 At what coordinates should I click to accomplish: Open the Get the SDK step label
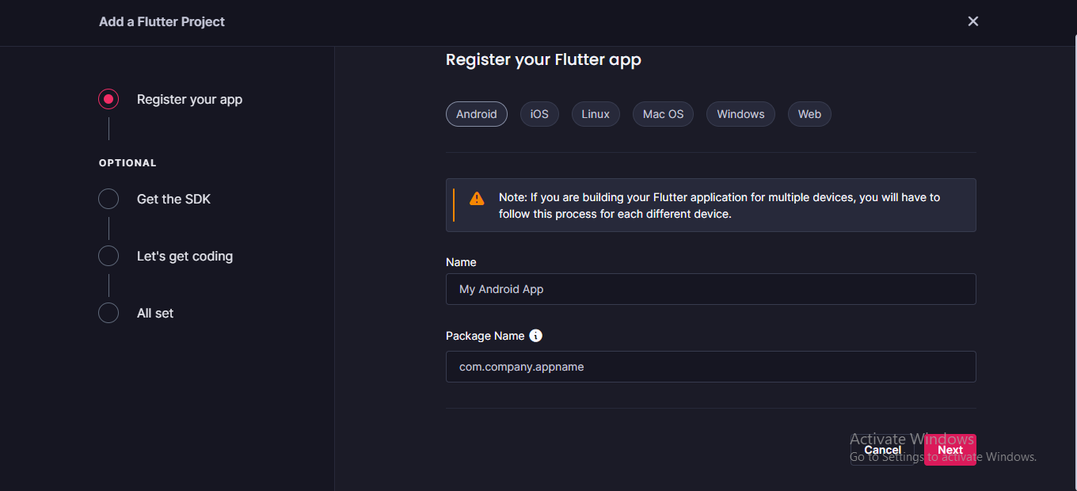174,199
